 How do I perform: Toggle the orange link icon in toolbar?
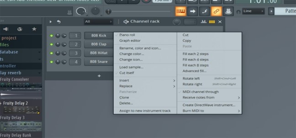[216, 11]
